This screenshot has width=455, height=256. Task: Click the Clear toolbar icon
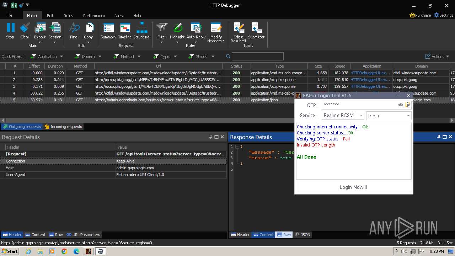[x=25, y=31]
